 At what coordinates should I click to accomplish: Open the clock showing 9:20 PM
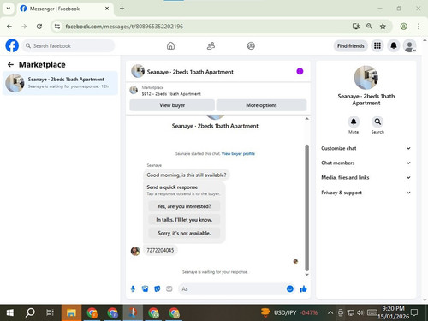point(393,312)
